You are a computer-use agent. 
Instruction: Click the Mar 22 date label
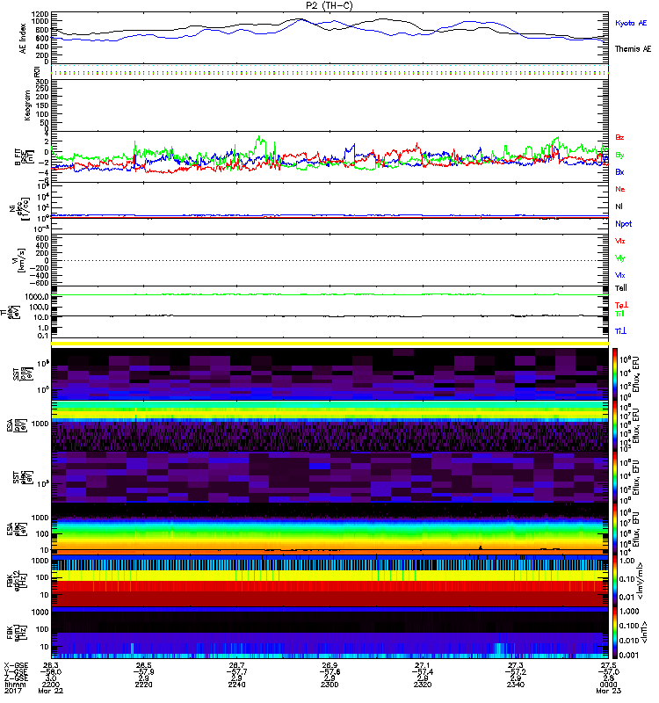51,691
